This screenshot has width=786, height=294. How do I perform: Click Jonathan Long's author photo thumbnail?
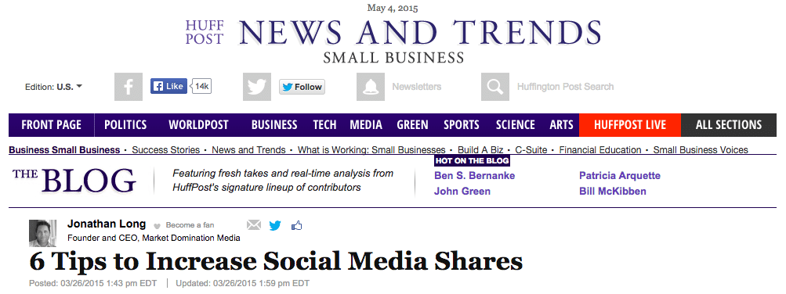click(x=42, y=233)
